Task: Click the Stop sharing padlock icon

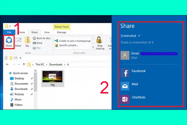Action: [x=99, y=40]
